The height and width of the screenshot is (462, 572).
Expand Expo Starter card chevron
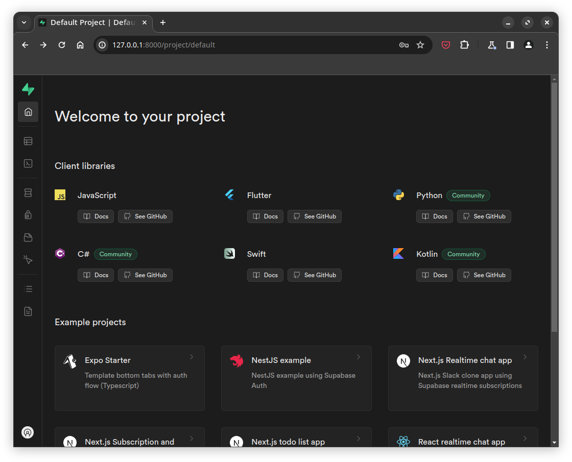pos(192,357)
